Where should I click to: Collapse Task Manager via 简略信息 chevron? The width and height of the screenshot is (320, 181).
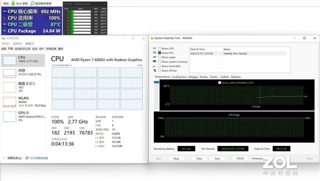click(x=3, y=158)
